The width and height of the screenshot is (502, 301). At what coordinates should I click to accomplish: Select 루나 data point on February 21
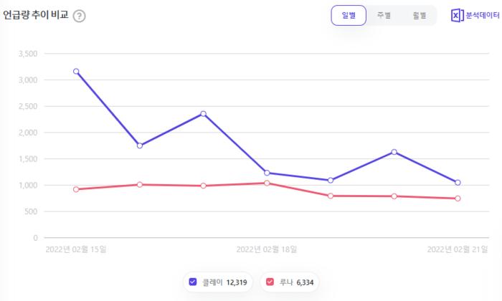click(458, 199)
